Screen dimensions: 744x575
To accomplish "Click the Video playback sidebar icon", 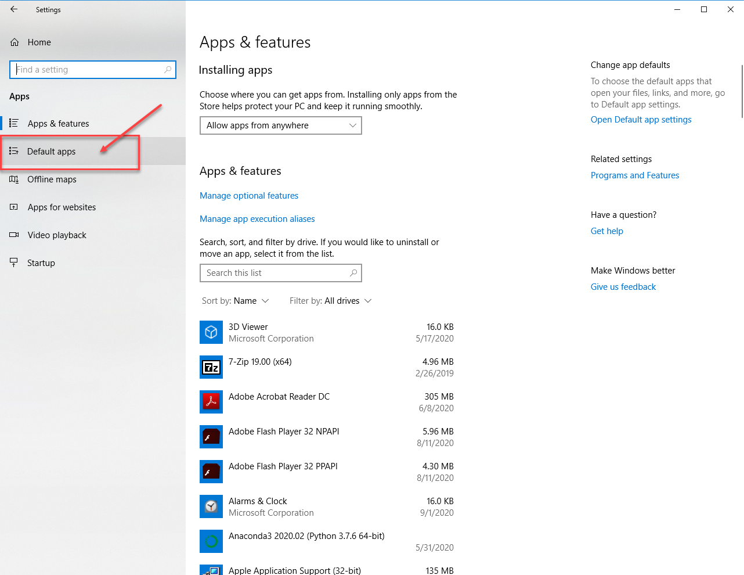I will 14,235.
